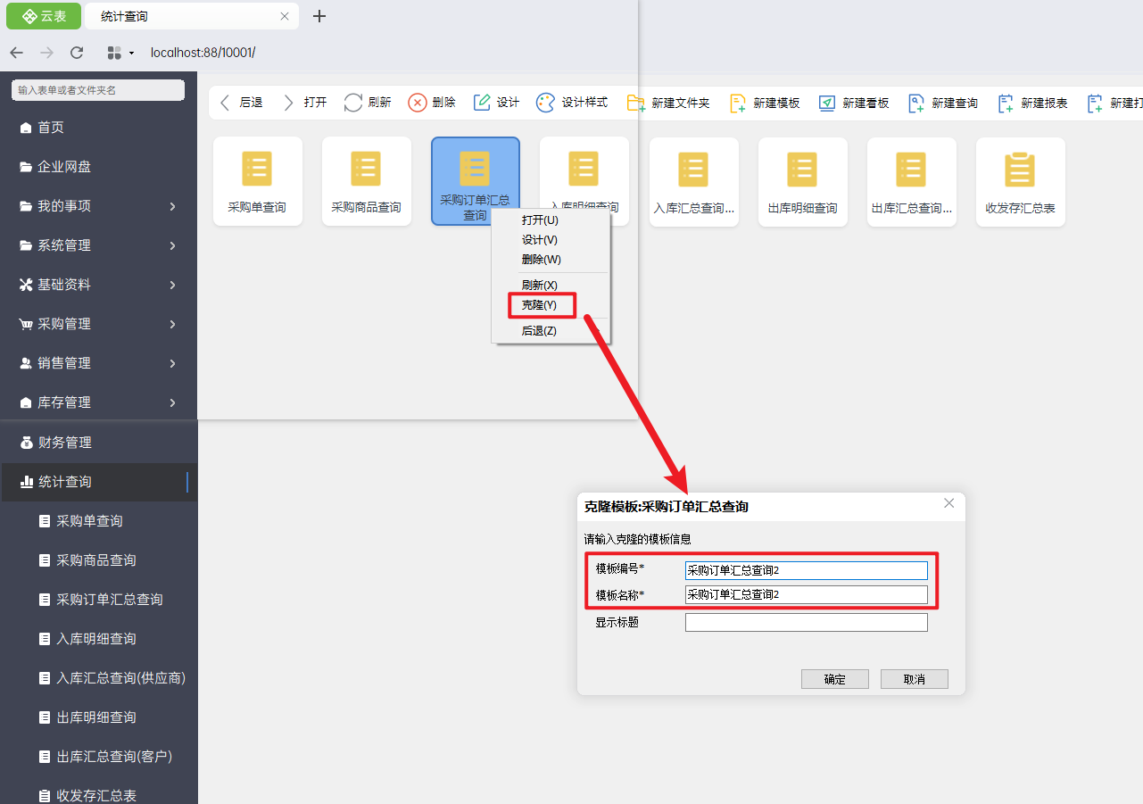Select the 出库汇总查询 template tile
The width and height of the screenshot is (1143, 804).
click(x=911, y=181)
